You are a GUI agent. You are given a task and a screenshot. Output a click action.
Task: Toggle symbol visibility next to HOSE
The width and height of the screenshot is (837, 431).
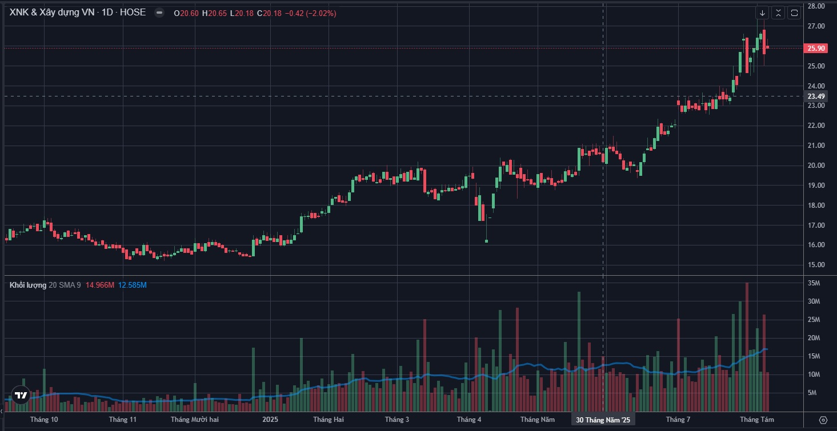tap(159, 13)
